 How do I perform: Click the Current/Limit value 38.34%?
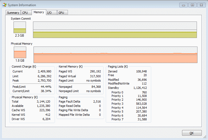click(46, 91)
